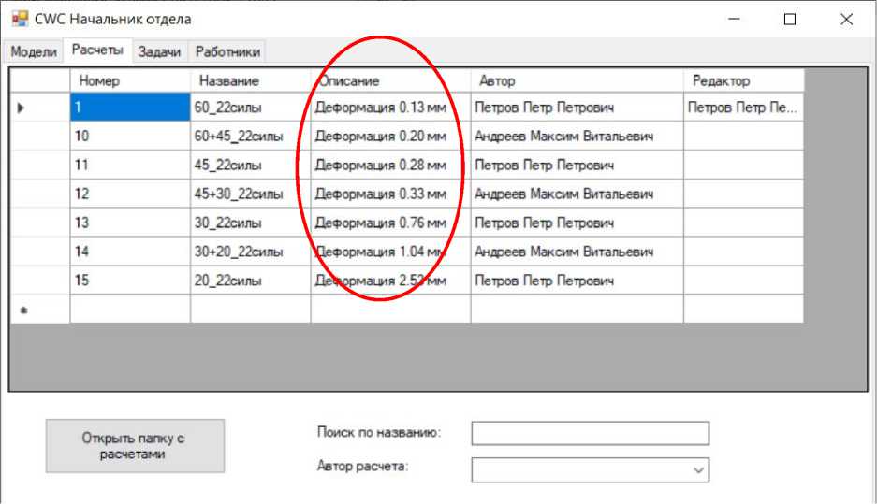Click the Деформация 0.13 мм cell

pos(390,108)
